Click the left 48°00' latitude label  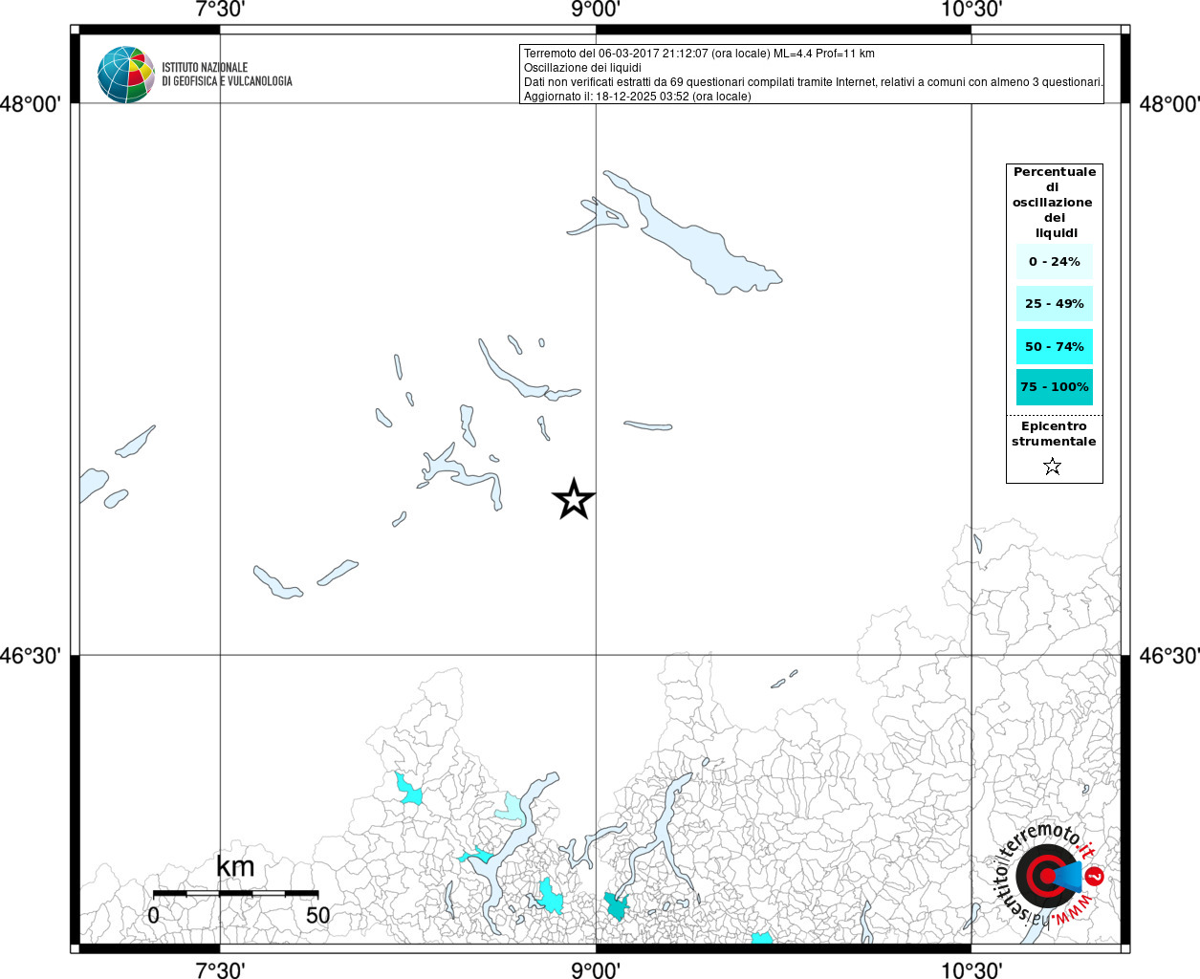[x=31, y=103]
